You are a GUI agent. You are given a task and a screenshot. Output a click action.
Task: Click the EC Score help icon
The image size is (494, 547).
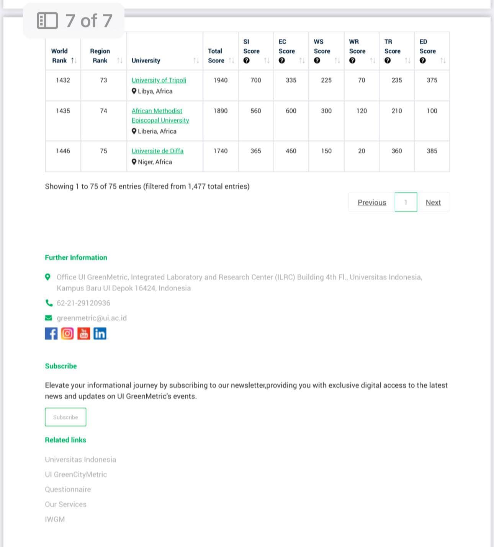click(282, 61)
